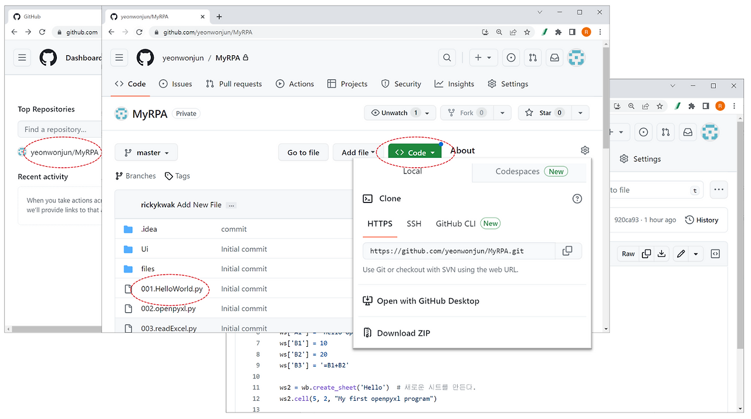Image resolution: width=751 pixels, height=419 pixels.
Task: Click the Raw button in file view window
Action: pyautogui.click(x=628, y=254)
